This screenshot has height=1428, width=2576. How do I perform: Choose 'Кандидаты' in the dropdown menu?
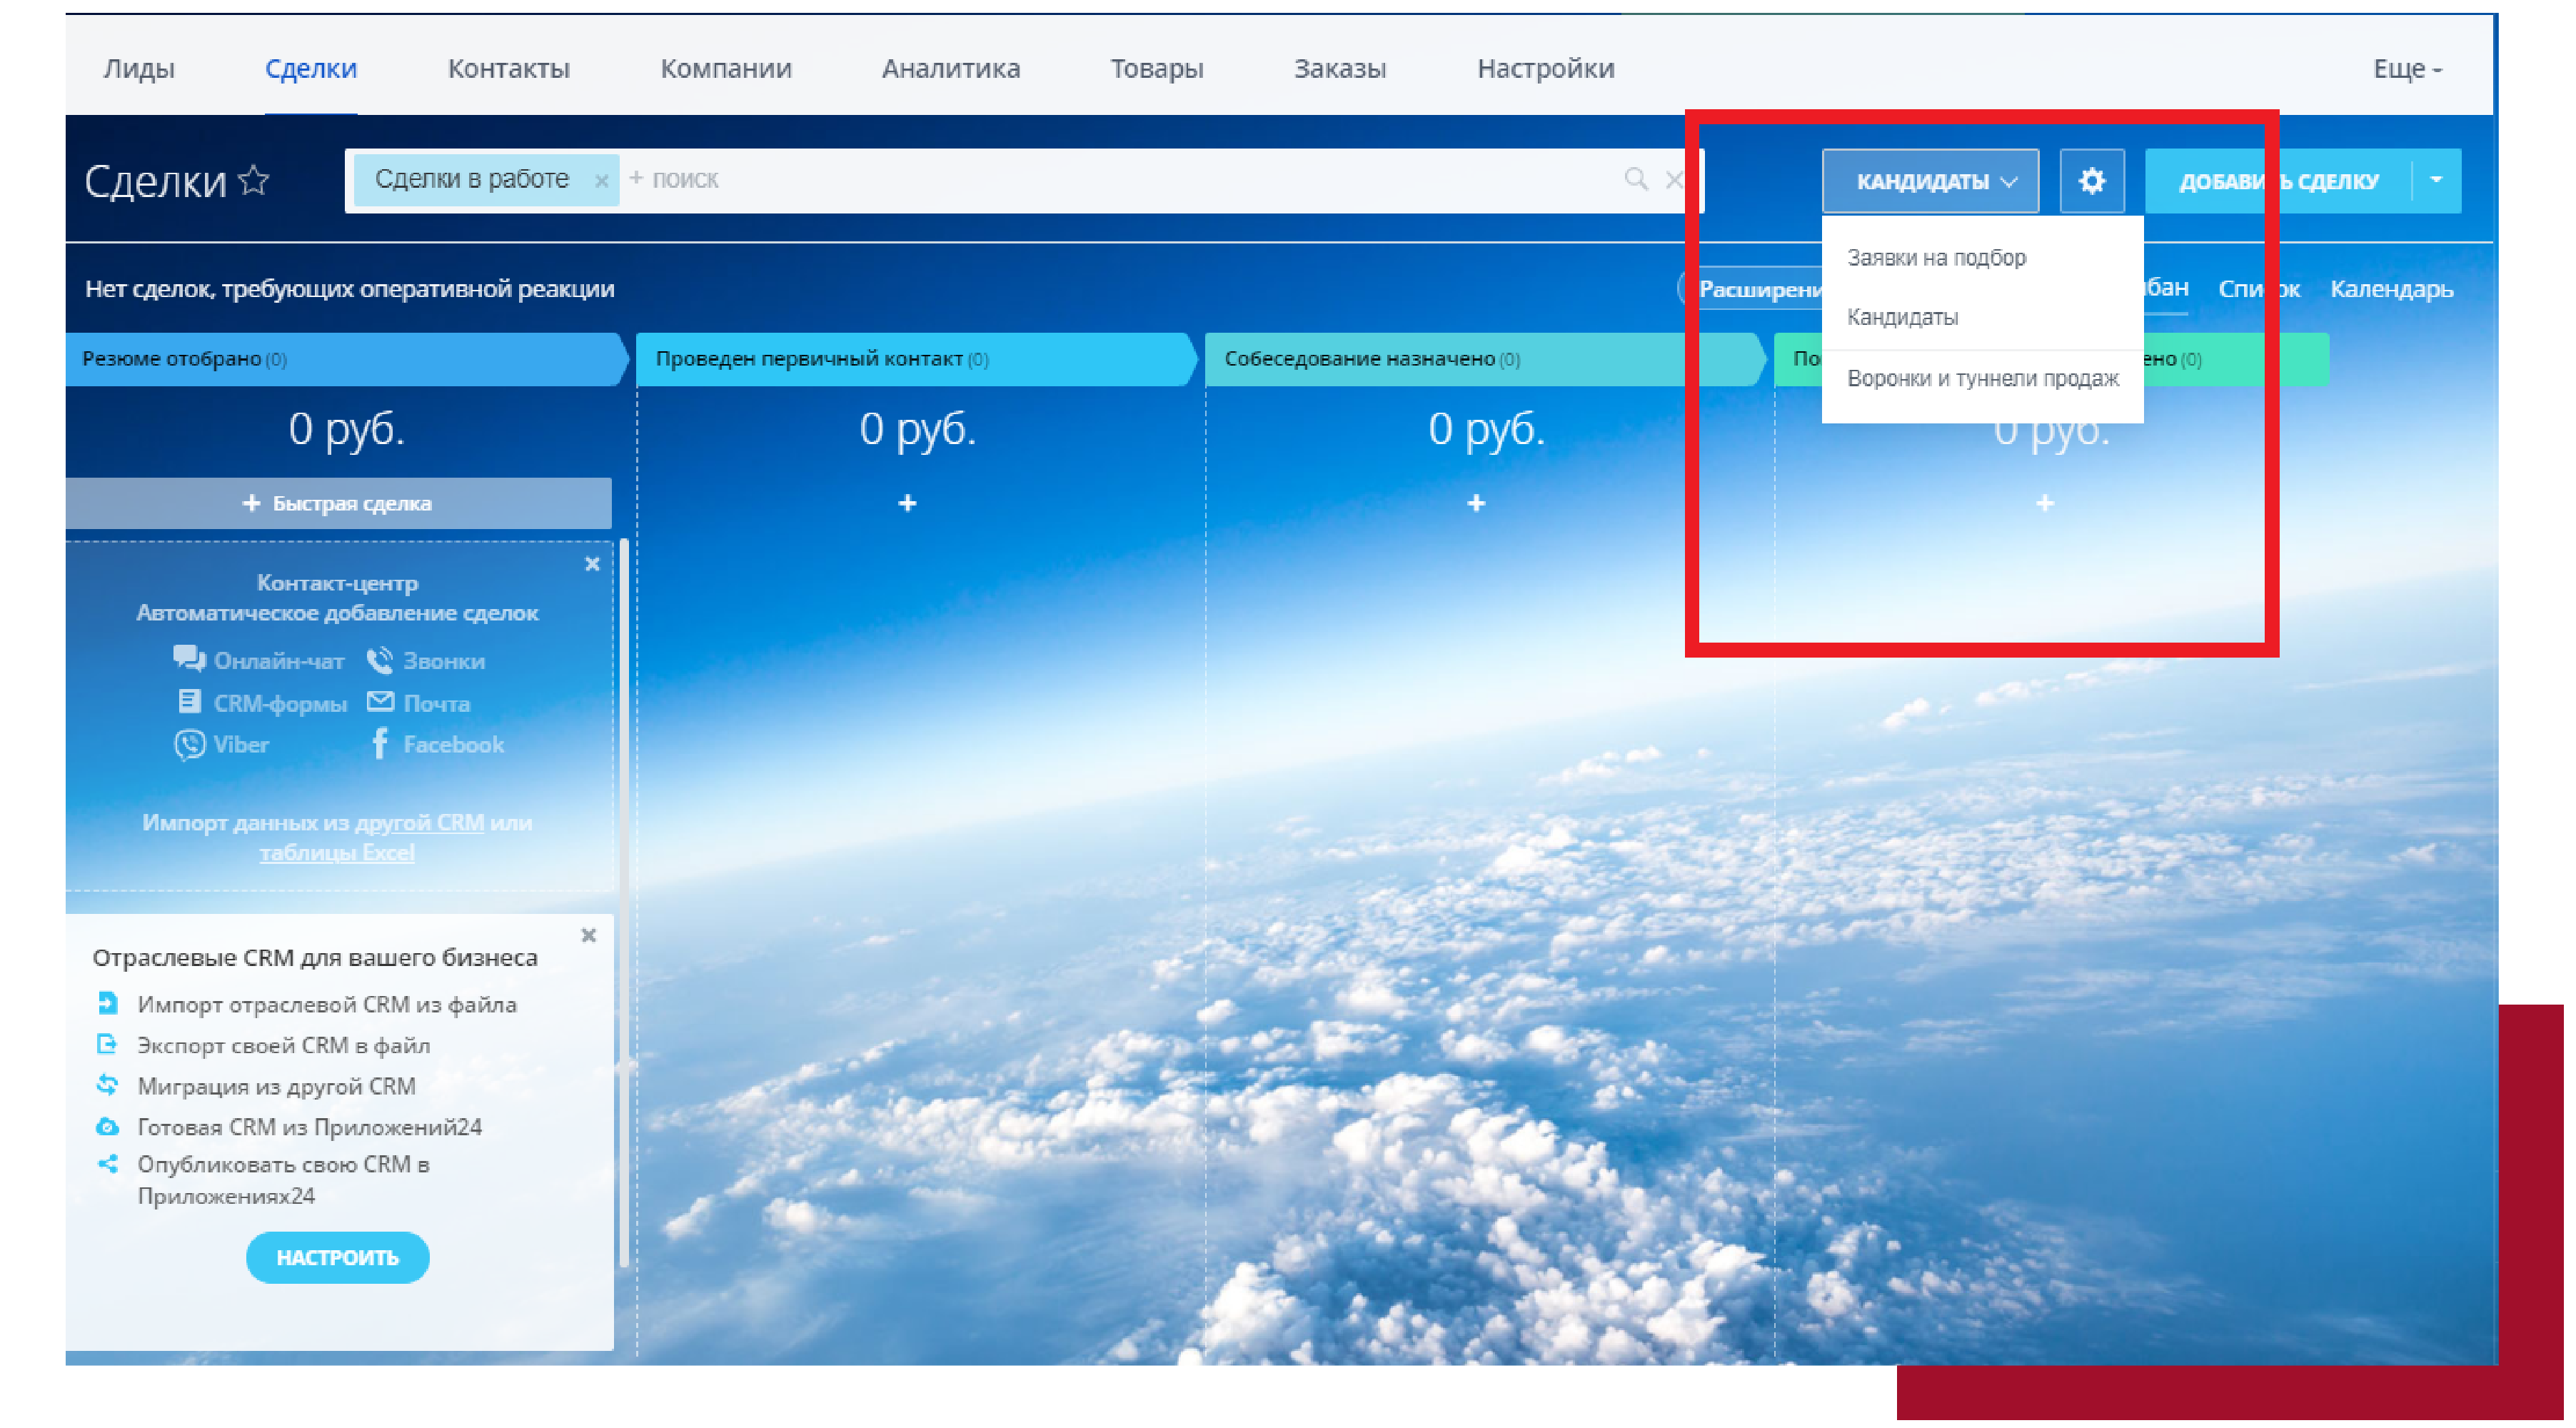click(x=1902, y=317)
